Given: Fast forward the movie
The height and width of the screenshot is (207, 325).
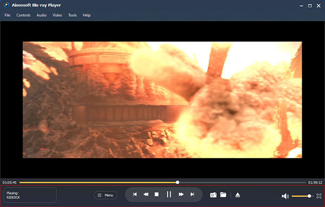Looking at the screenshot, I should coord(181,195).
